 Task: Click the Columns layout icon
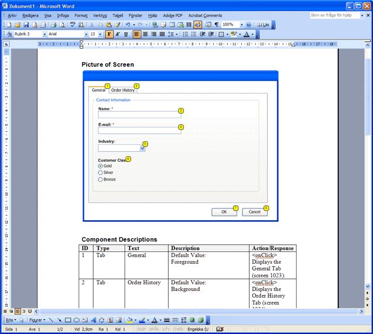pyautogui.click(x=189, y=25)
